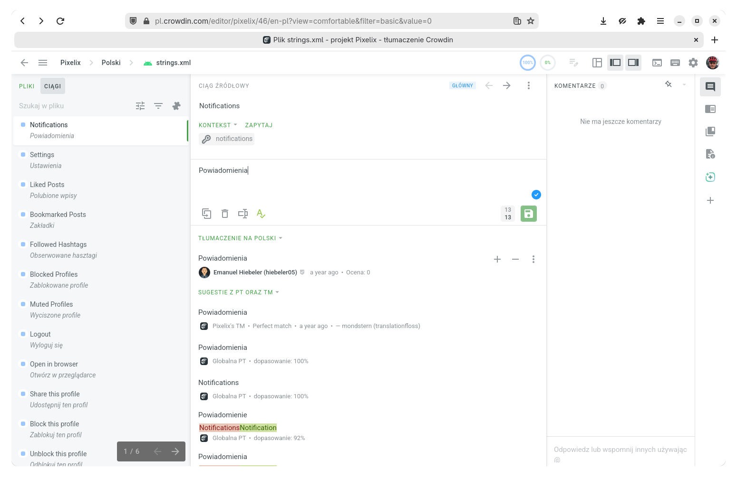Viewport: 737px width, 479px height.
Task: Expand the KONTEKST dropdown
Action: [218, 125]
